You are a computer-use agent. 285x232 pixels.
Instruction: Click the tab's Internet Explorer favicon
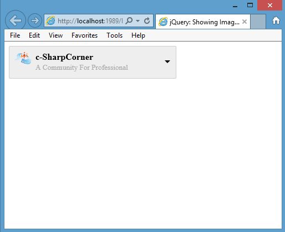[x=163, y=22]
